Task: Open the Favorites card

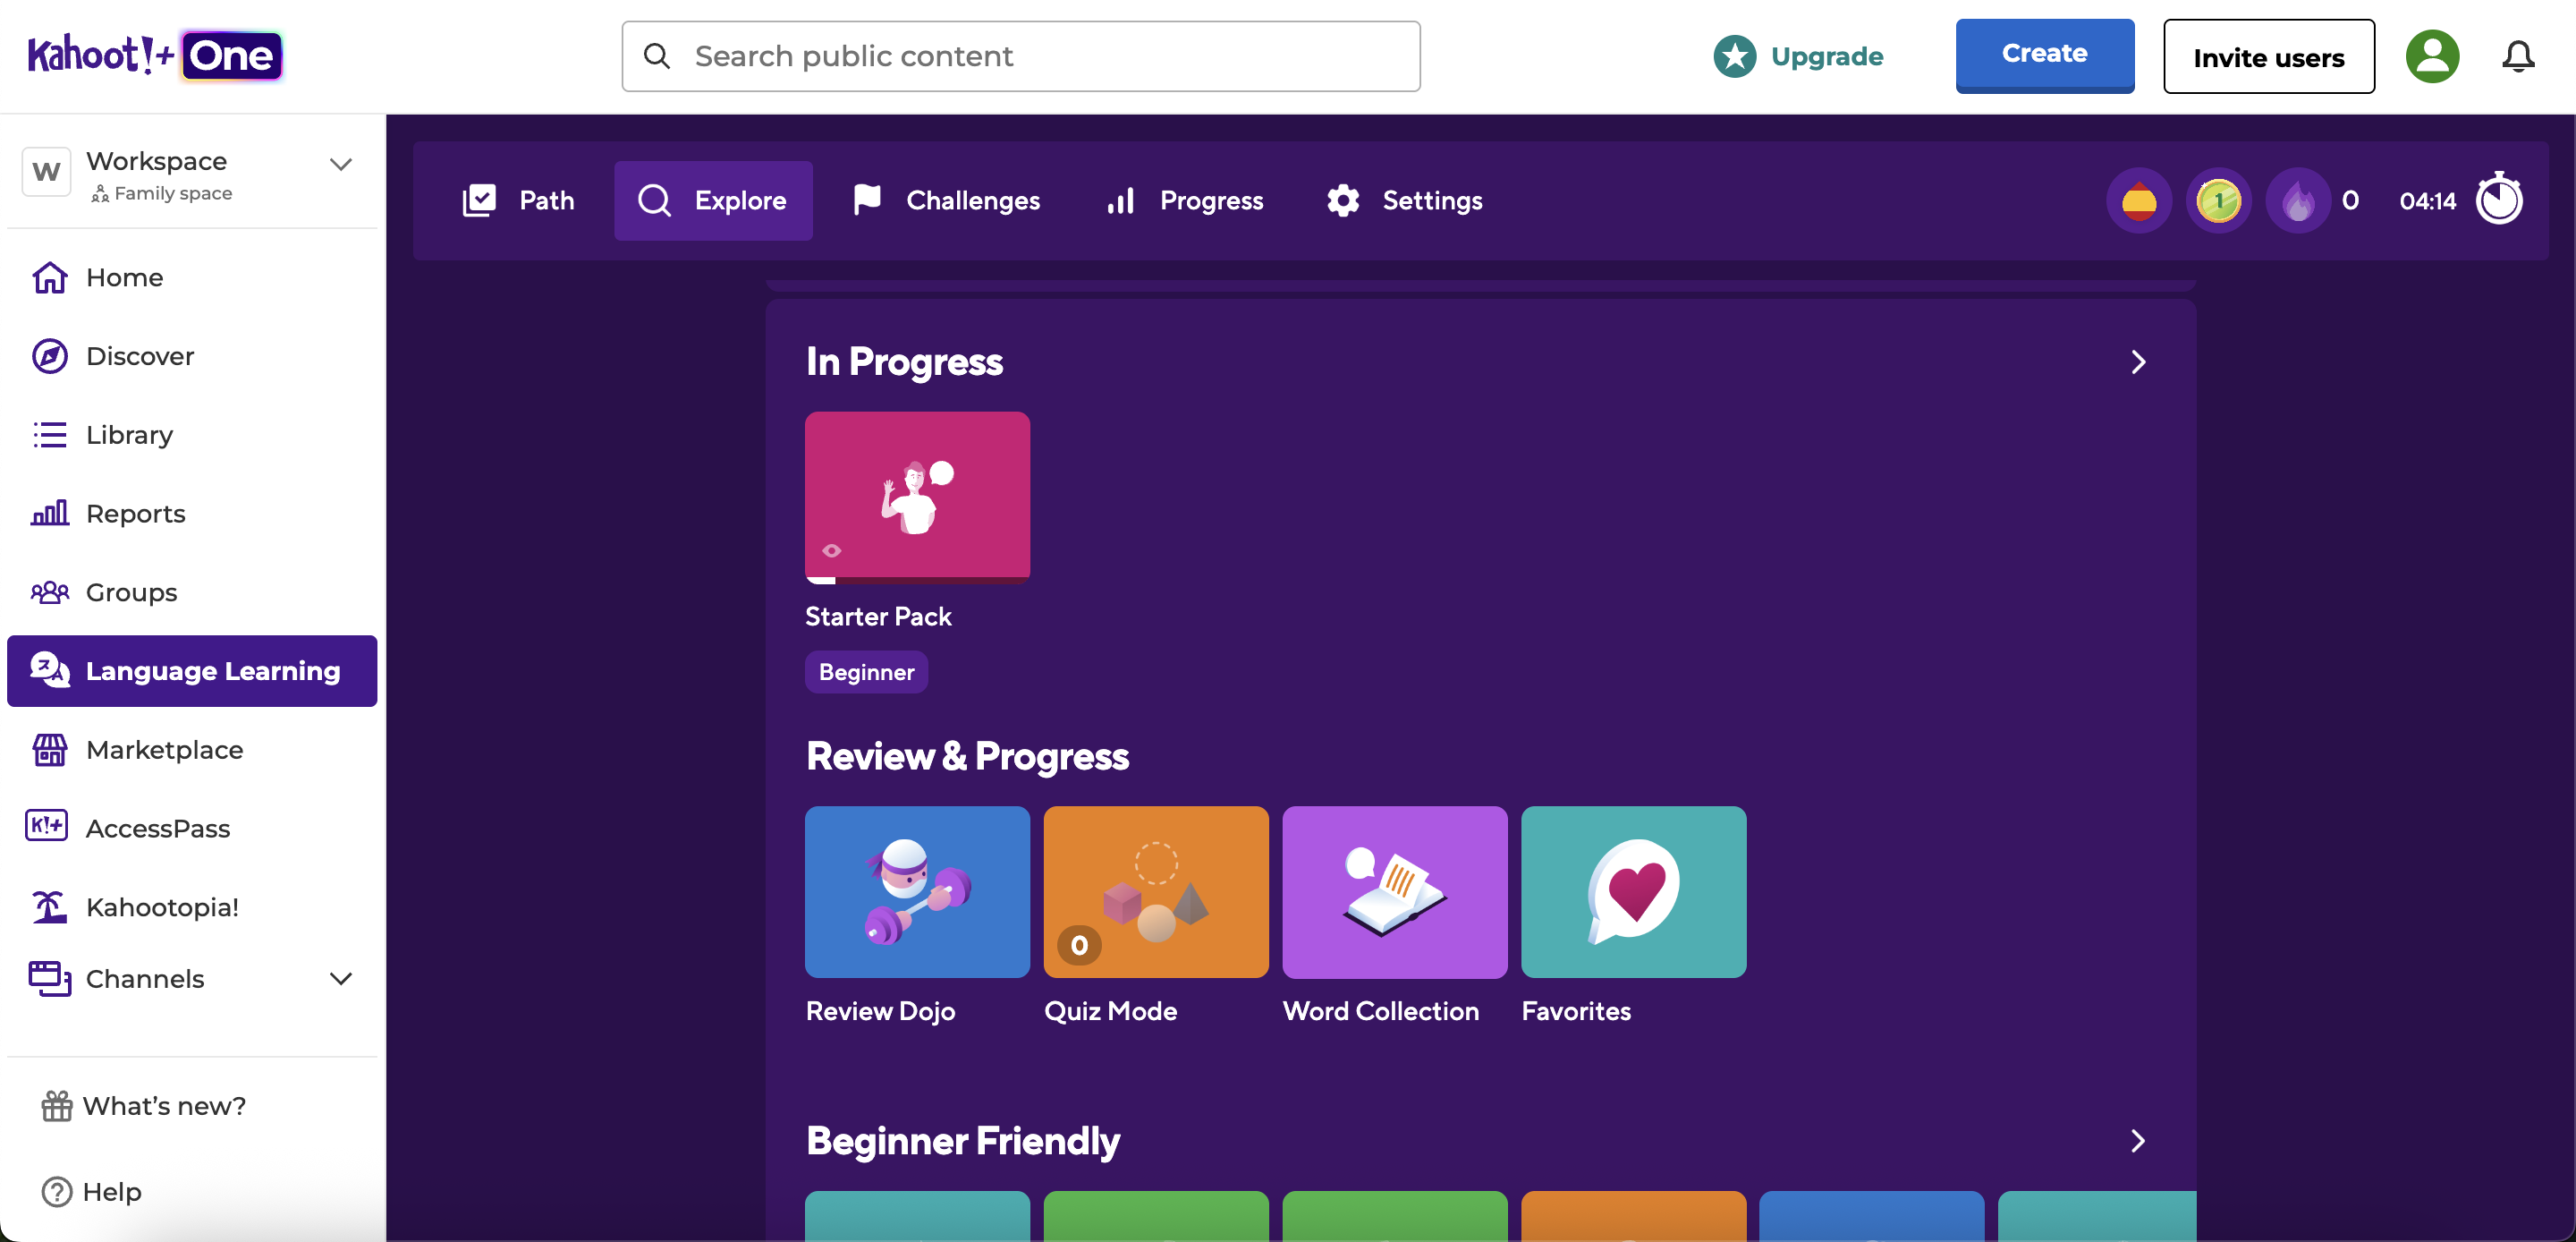Action: click(1634, 892)
